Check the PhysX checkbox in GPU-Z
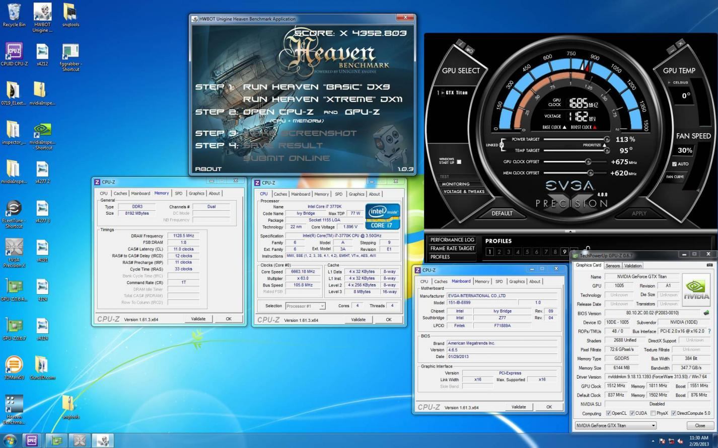Viewport: 718px width, 448px height. [x=653, y=413]
